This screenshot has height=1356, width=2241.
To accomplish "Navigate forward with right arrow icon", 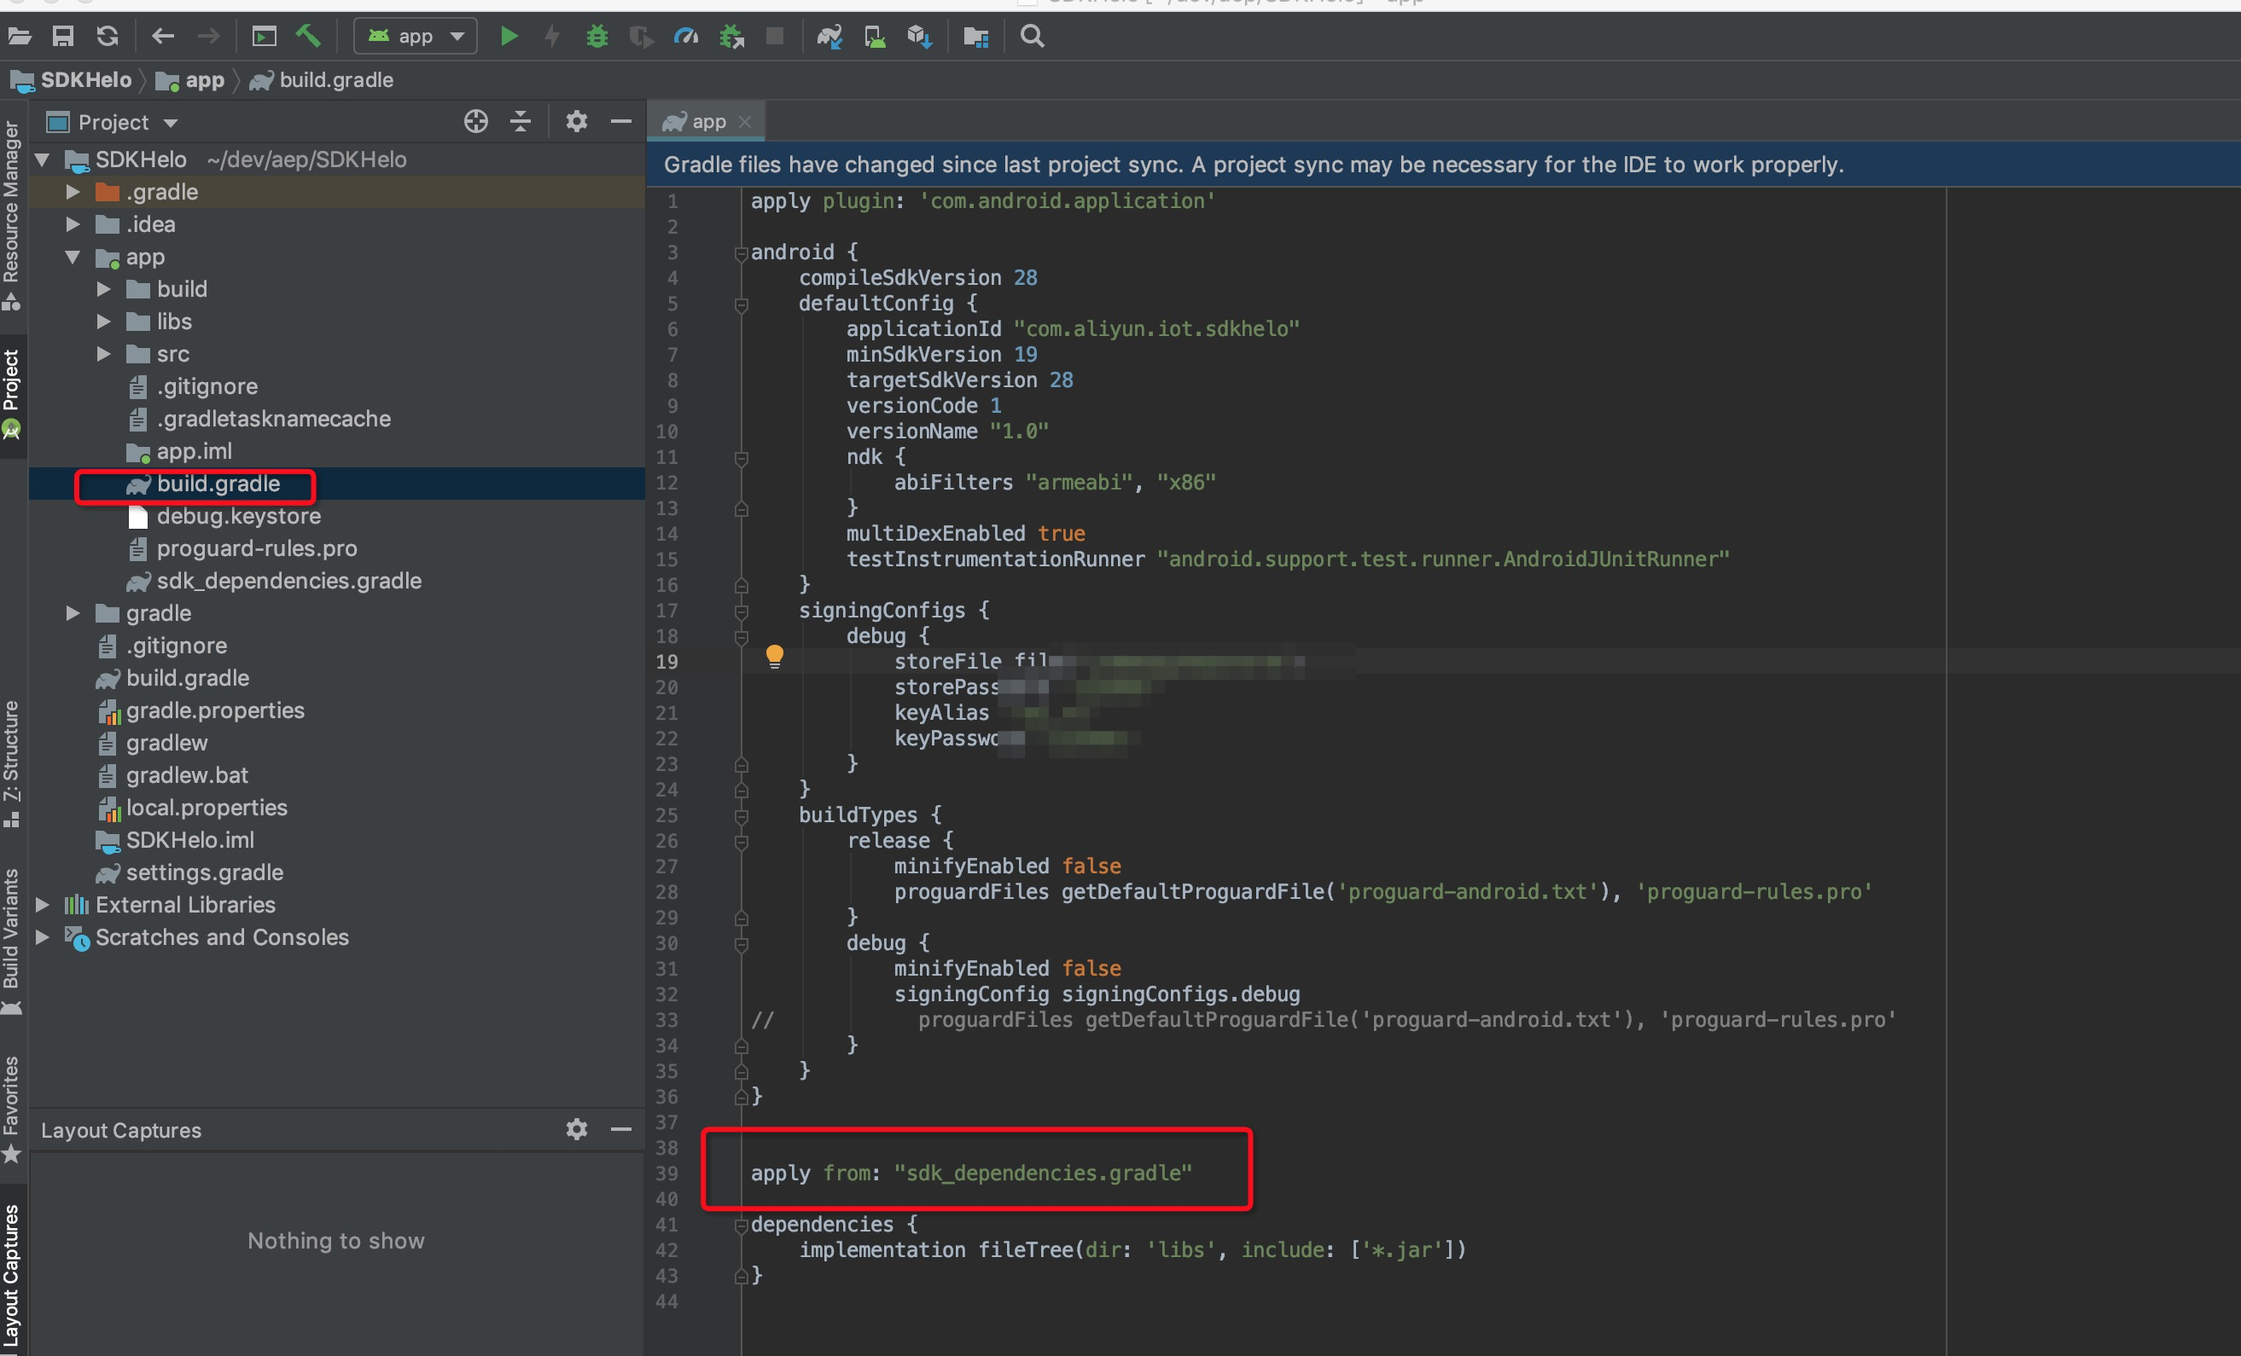I will 208,37.
